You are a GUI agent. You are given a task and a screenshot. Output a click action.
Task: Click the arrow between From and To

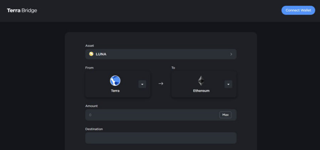coord(161,84)
